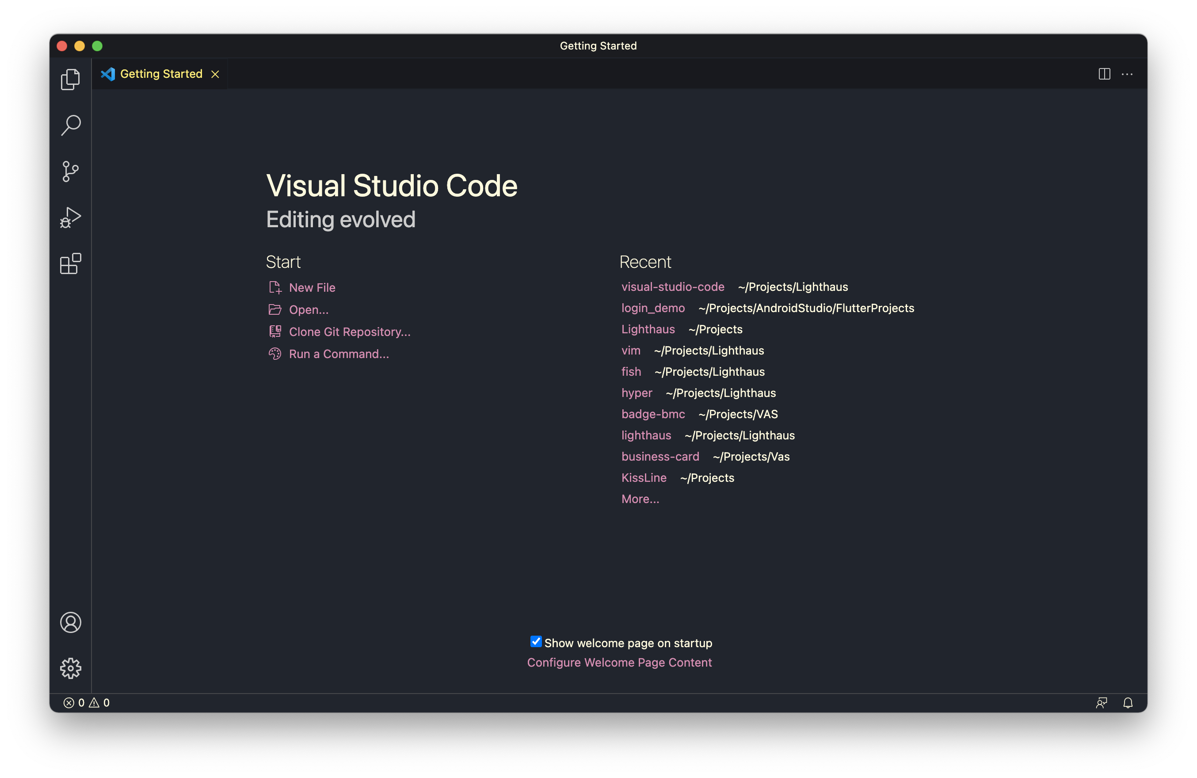Open recent project vim
The width and height of the screenshot is (1197, 778).
tap(631, 351)
